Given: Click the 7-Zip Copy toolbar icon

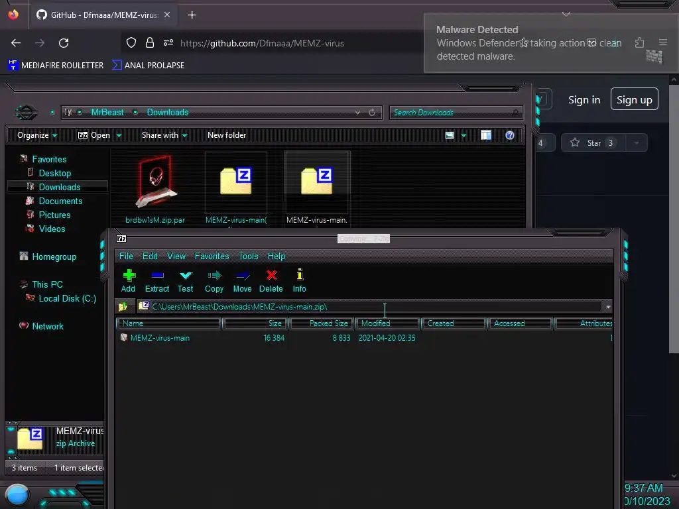Looking at the screenshot, I should [x=214, y=276].
